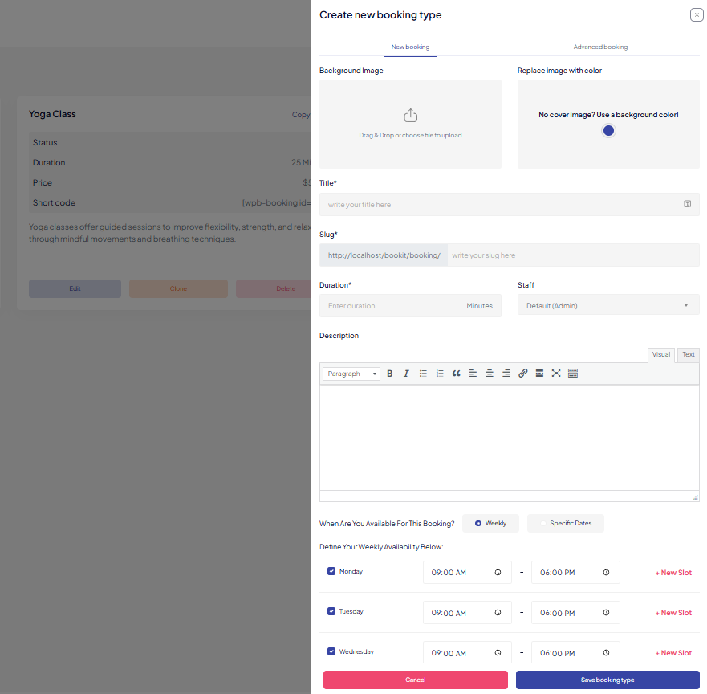Select the Weekly availability option
707x694 pixels.
pyautogui.click(x=490, y=524)
